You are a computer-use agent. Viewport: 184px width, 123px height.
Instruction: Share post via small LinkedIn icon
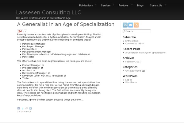click(x=30, y=108)
